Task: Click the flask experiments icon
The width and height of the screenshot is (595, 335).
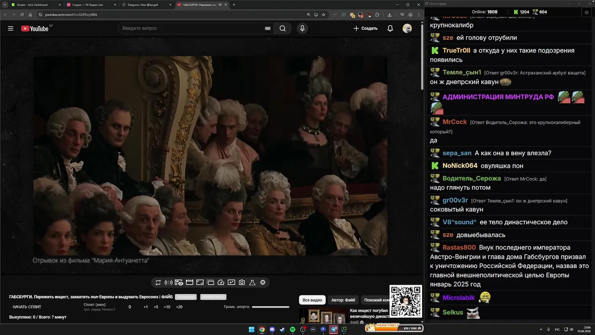Action: pos(252,282)
